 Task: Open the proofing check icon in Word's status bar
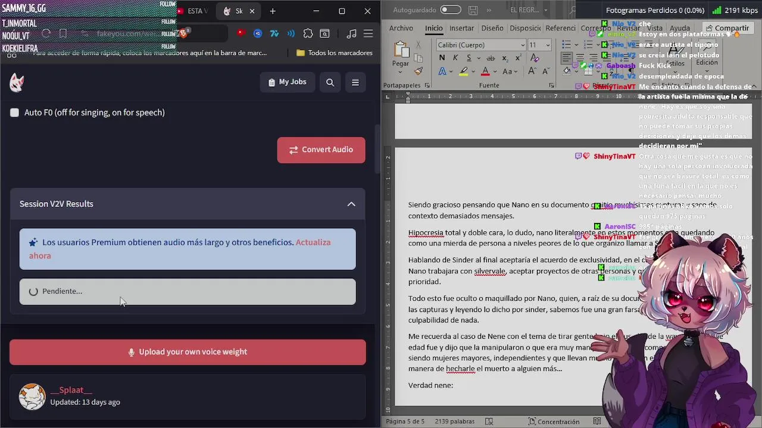pos(489,421)
